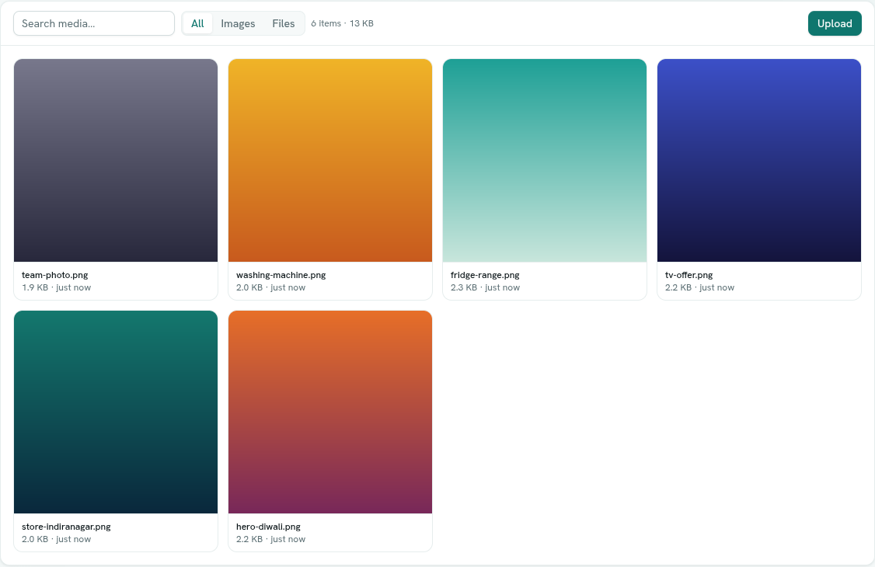The image size is (875, 567).
Task: Click the 2.0 KB size under washing-machine.png
Action: pyautogui.click(x=249, y=287)
